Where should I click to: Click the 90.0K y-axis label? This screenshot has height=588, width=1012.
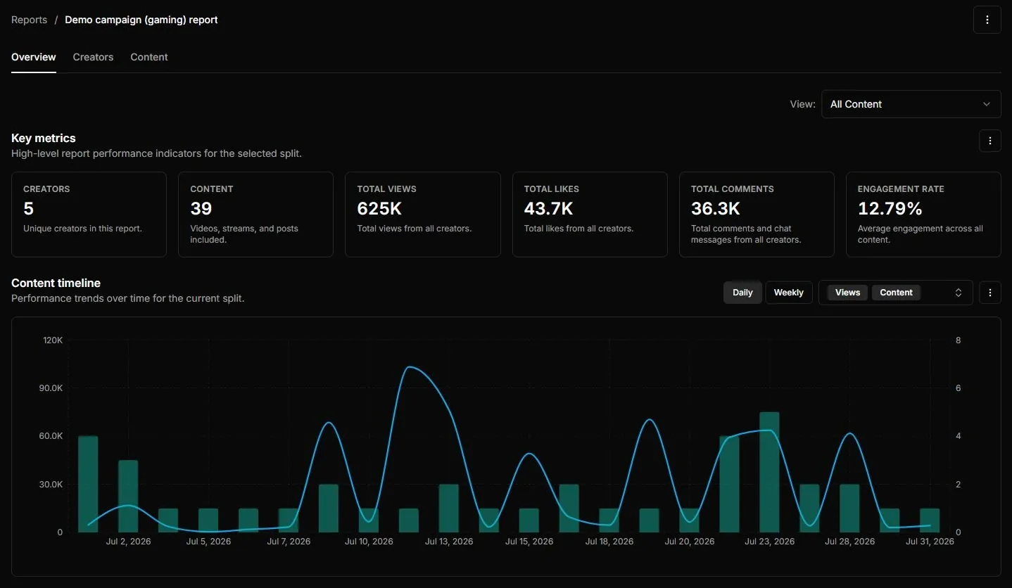[52, 388]
